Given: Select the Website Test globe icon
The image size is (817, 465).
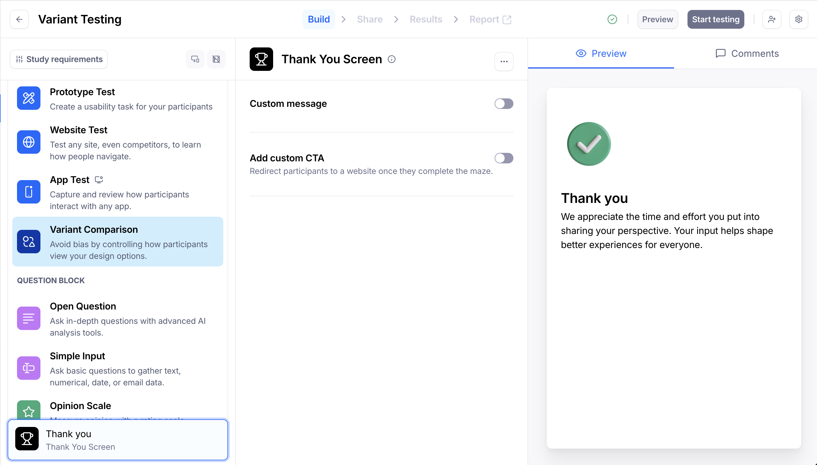Looking at the screenshot, I should (x=29, y=142).
